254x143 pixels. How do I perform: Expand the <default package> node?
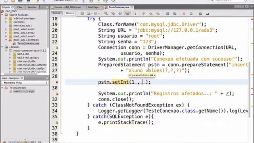coord(6,18)
